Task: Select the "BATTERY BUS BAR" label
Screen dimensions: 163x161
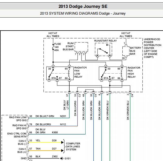Action: [136, 51]
